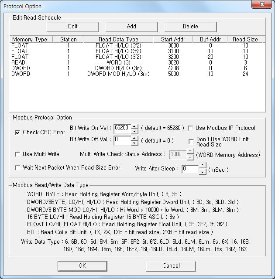Screen dimensions: 275x279
Task: Click the Buf Addr column header
Action: point(210,39)
